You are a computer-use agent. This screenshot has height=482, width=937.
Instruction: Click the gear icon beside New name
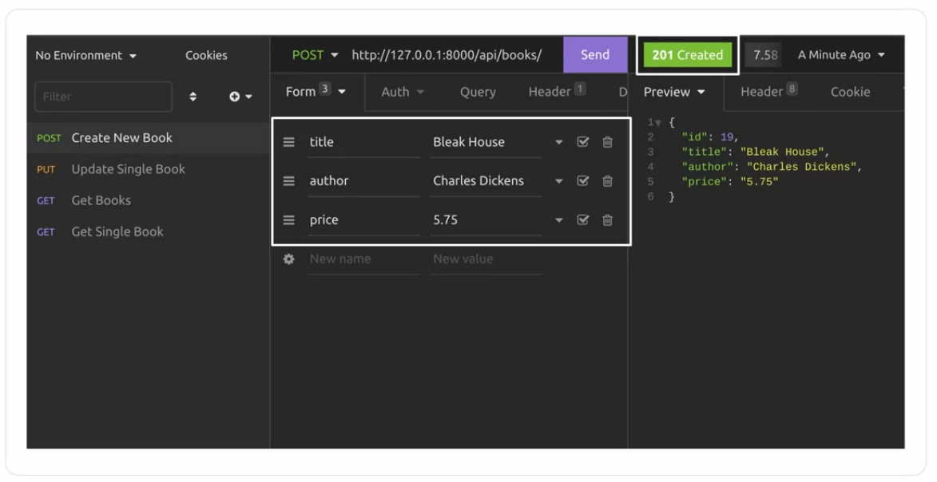click(289, 259)
